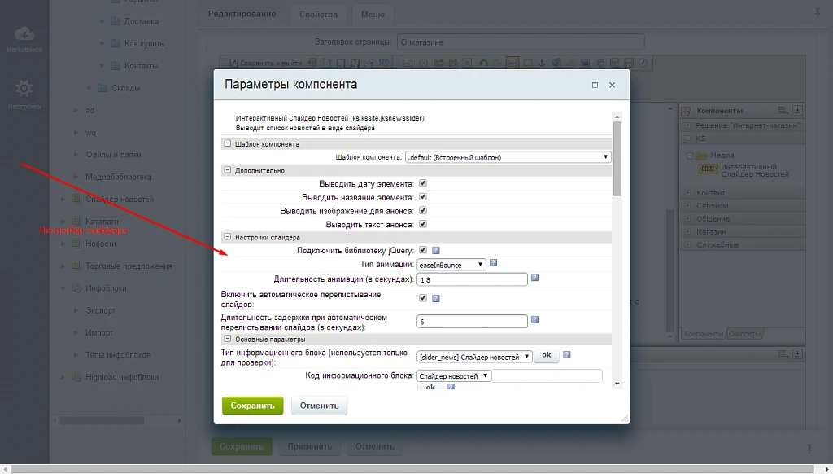Click the dialog scrollbar down arrow
The image size is (833, 474).
pos(617,384)
